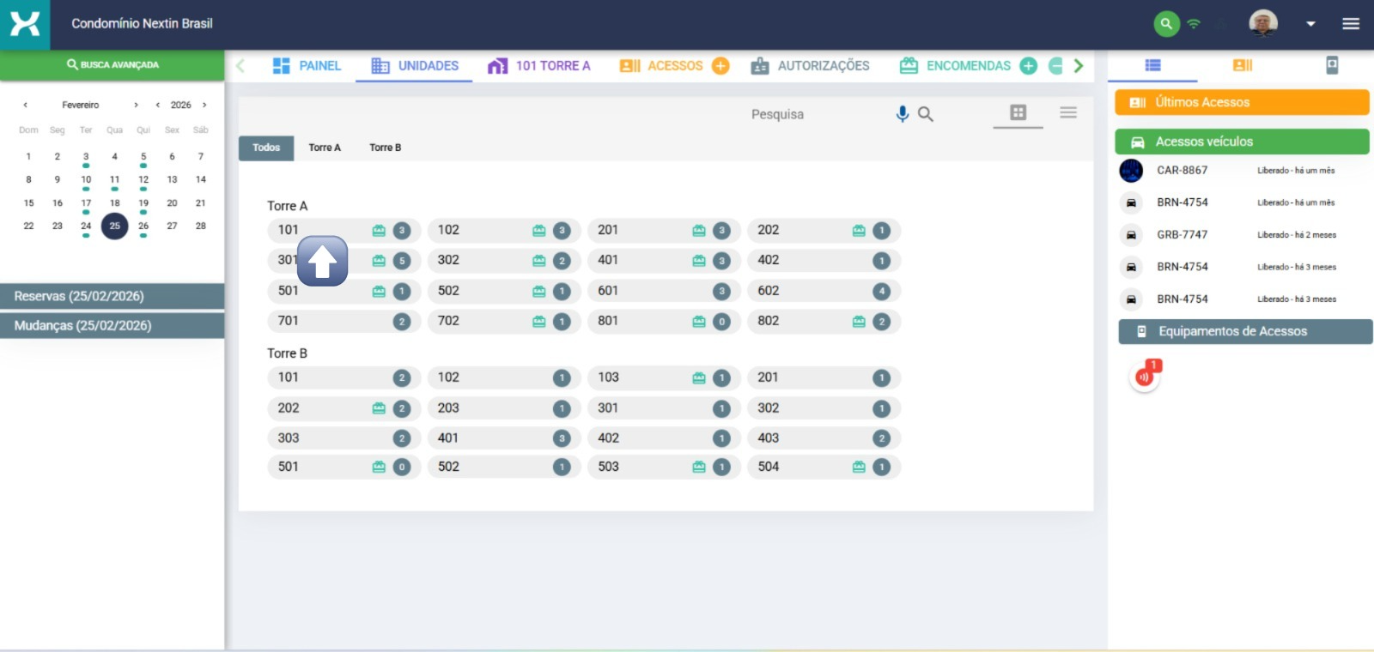Viewport: 1374px width, 652px height.
Task: Open the Autorizações tab
Action: (810, 66)
